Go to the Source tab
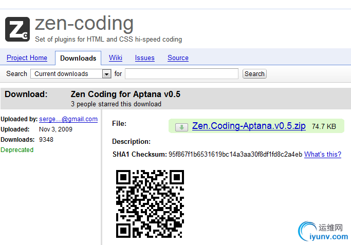Screen dimensions: 351x245 coord(178,58)
